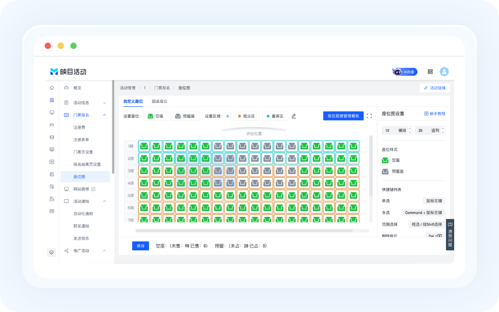This screenshot has width=499, height=312.
Task: Collapse the 门票报名 menu section
Action: (x=104, y=115)
